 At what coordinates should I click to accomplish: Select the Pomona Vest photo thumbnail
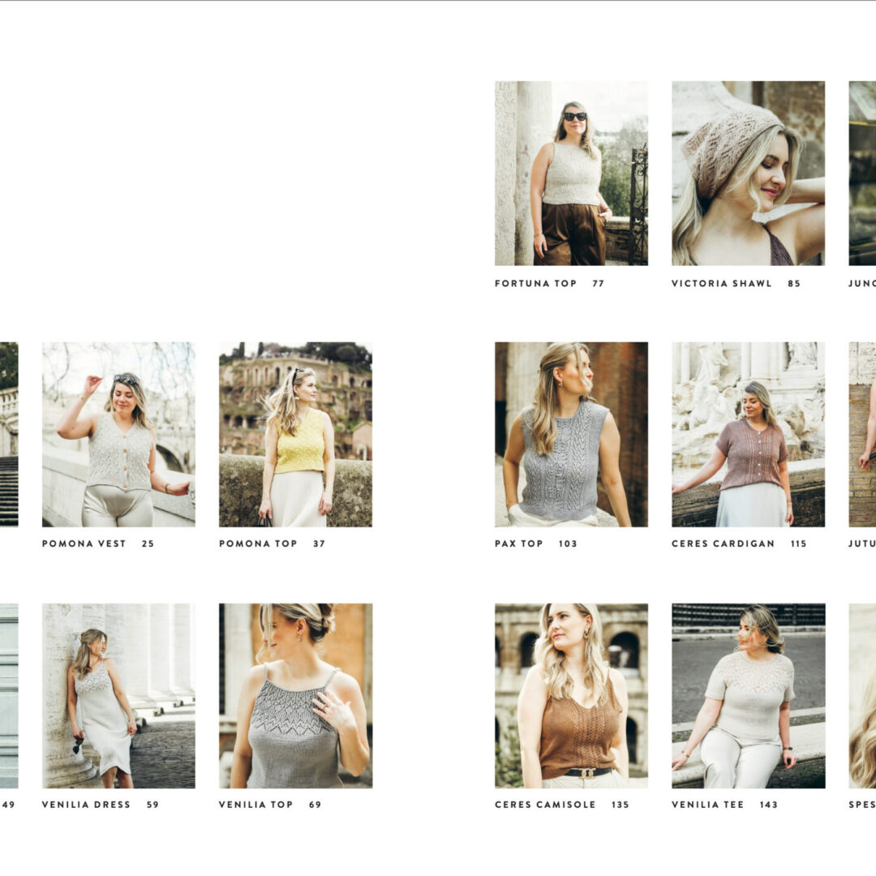(118, 434)
